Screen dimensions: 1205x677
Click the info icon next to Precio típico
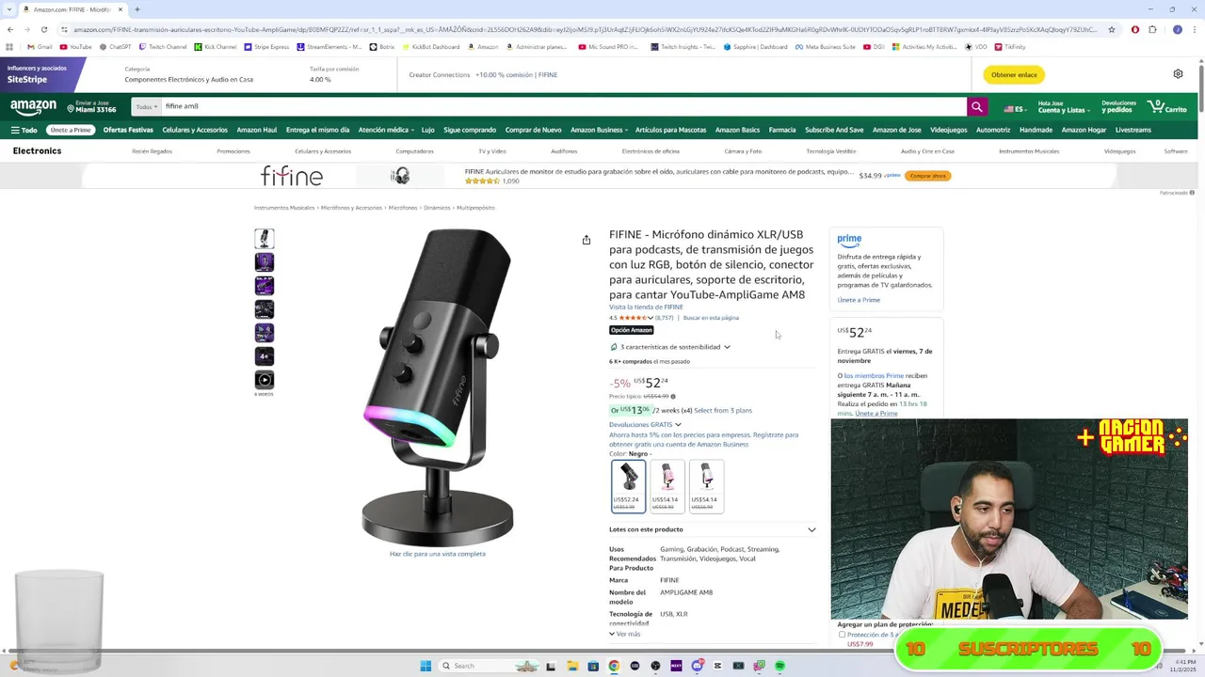(x=672, y=397)
